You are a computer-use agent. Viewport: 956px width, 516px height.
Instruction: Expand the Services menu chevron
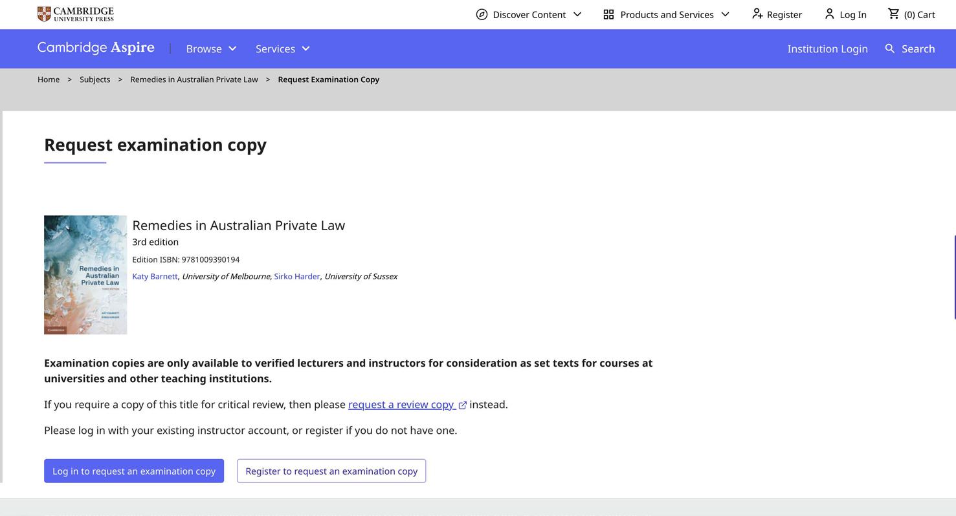306,48
